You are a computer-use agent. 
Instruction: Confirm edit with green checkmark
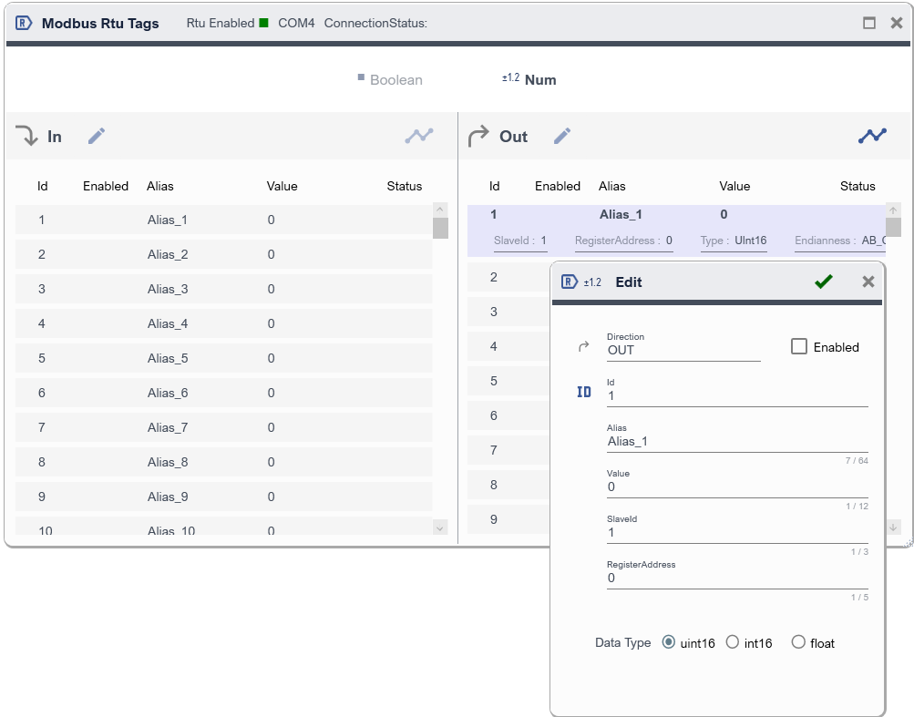pyautogui.click(x=824, y=282)
